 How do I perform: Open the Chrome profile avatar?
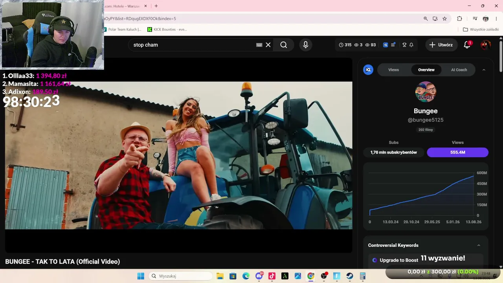click(486, 18)
